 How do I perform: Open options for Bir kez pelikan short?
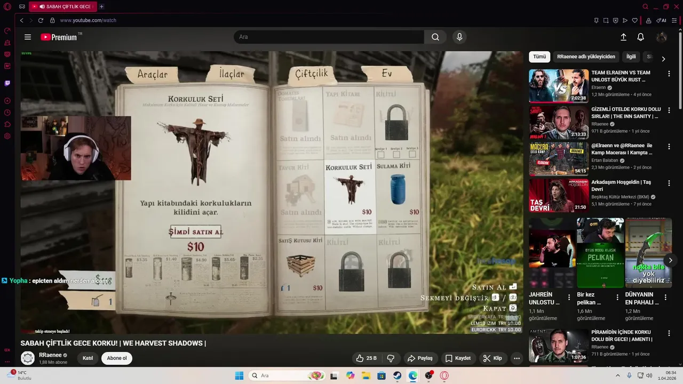[x=617, y=298]
